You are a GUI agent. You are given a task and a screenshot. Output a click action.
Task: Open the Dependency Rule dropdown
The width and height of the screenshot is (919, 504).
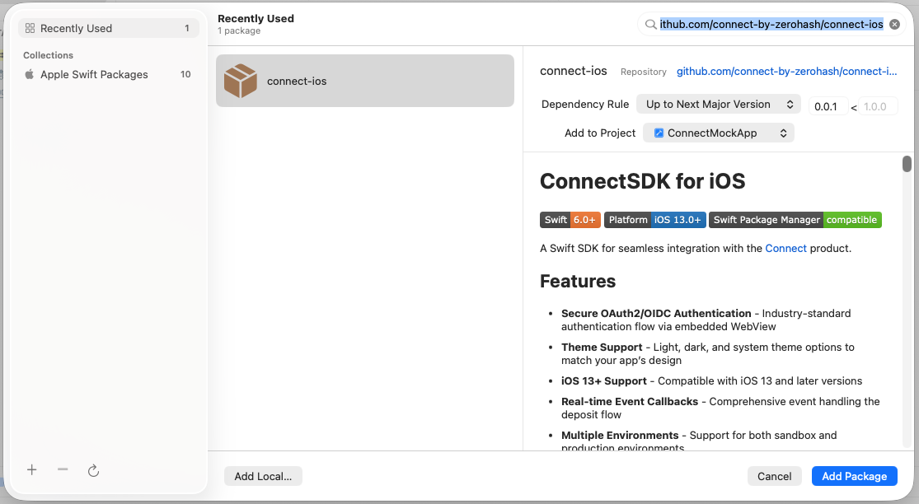click(719, 105)
